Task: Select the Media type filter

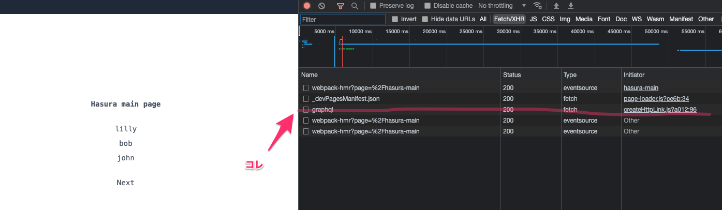Action: click(x=584, y=19)
